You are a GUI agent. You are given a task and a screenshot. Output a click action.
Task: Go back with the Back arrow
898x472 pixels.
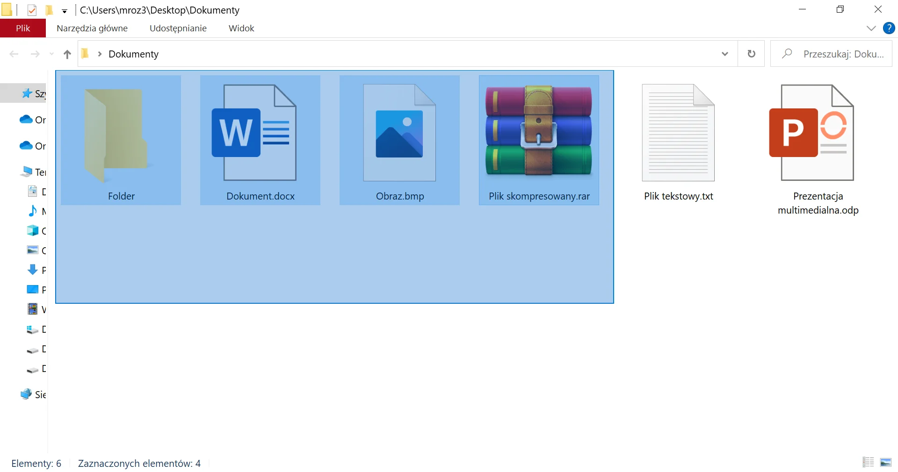(14, 54)
